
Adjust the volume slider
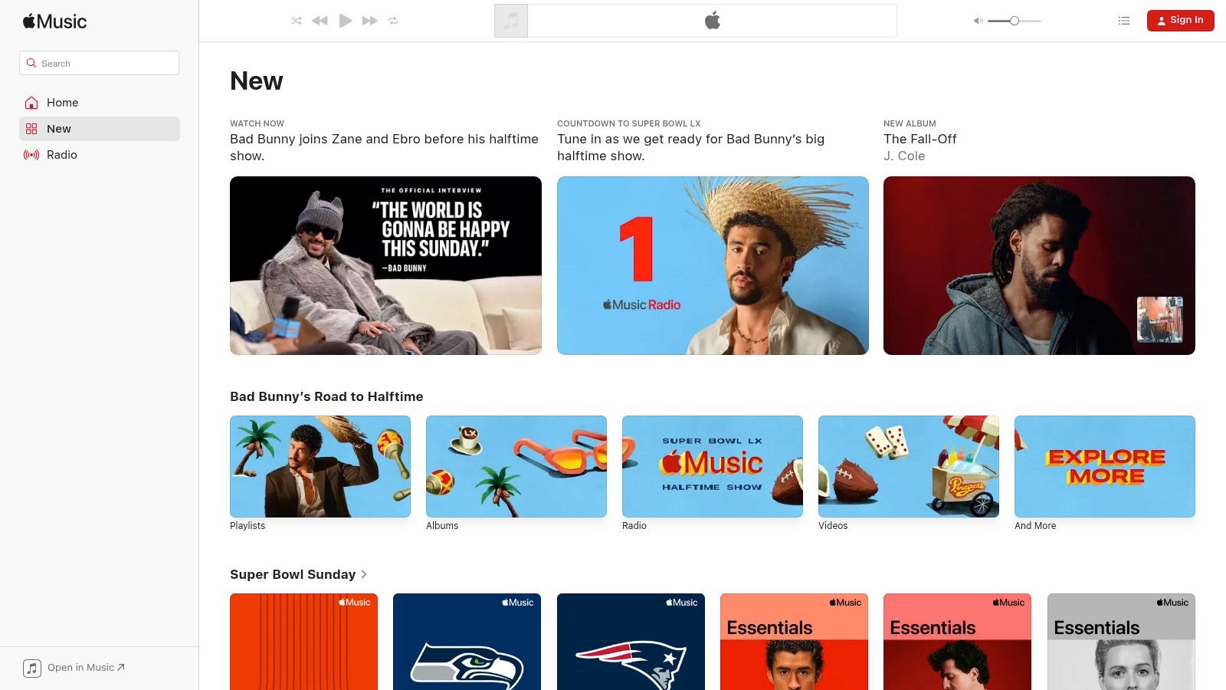tap(1013, 21)
